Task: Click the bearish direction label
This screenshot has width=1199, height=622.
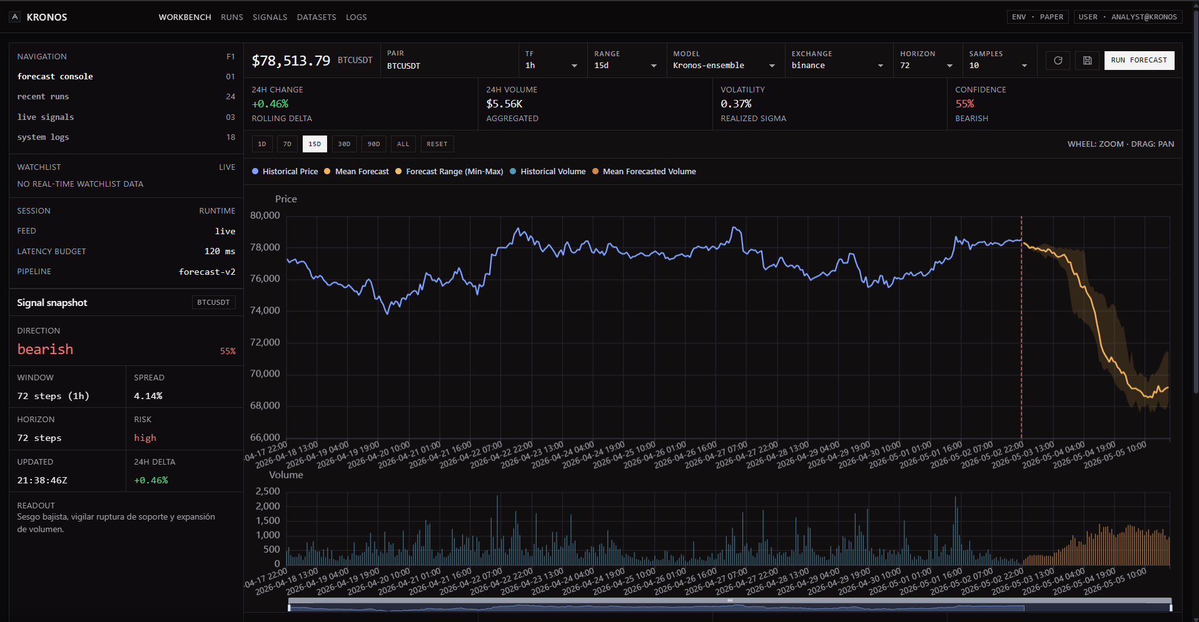Action: 45,350
